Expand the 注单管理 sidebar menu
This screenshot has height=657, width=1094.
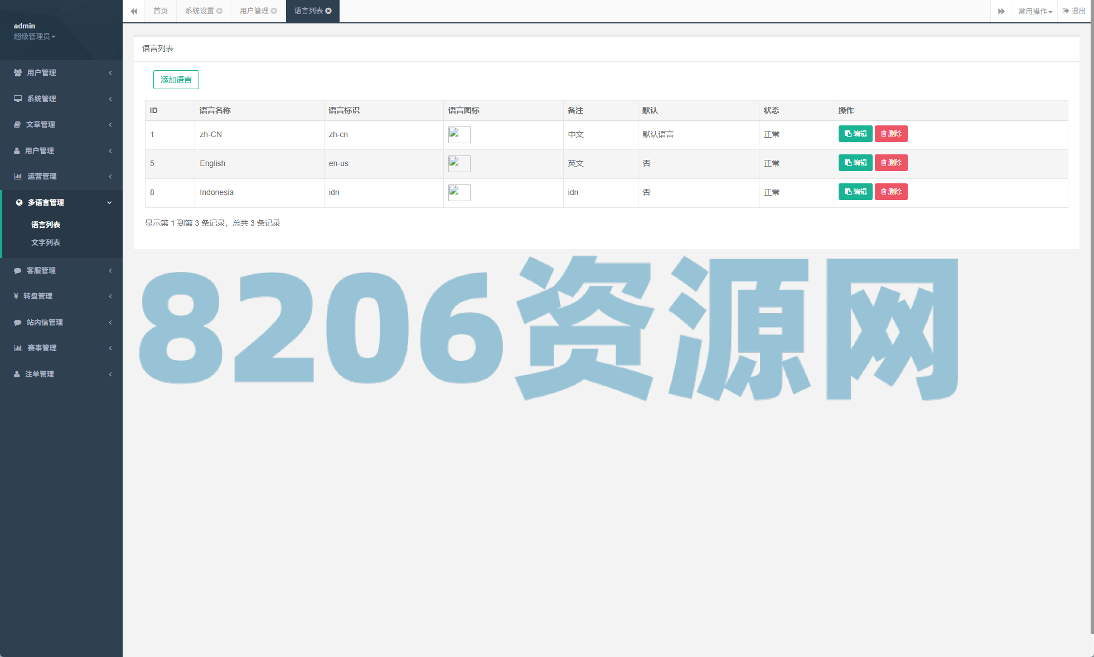pos(61,374)
